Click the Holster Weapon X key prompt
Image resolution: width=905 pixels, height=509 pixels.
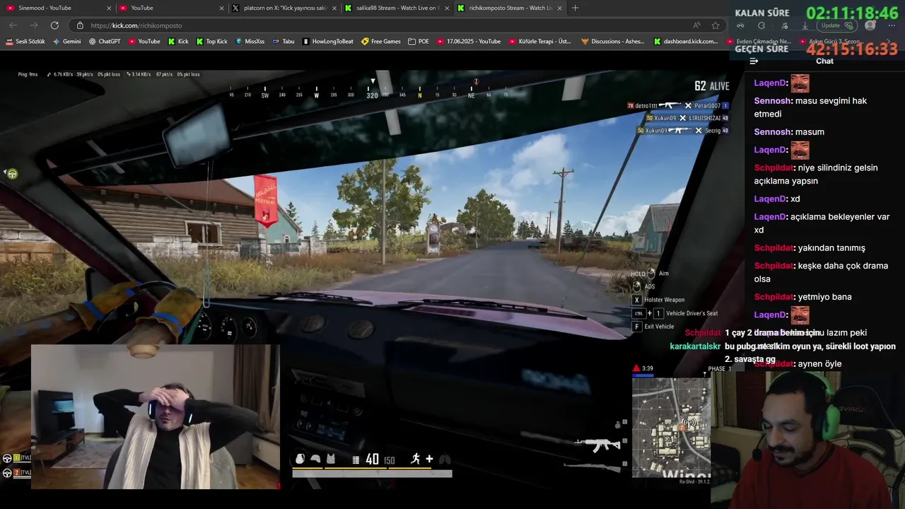coord(658,300)
